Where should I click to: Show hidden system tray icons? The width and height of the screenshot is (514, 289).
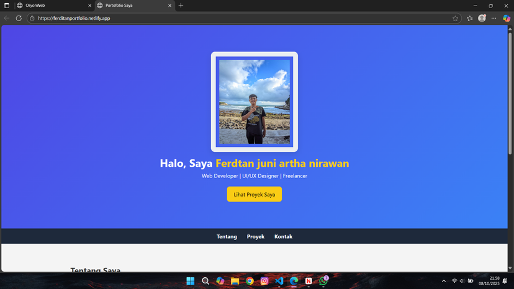pos(444,281)
